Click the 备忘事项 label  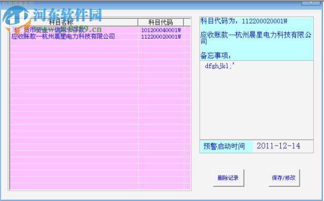coord(216,55)
